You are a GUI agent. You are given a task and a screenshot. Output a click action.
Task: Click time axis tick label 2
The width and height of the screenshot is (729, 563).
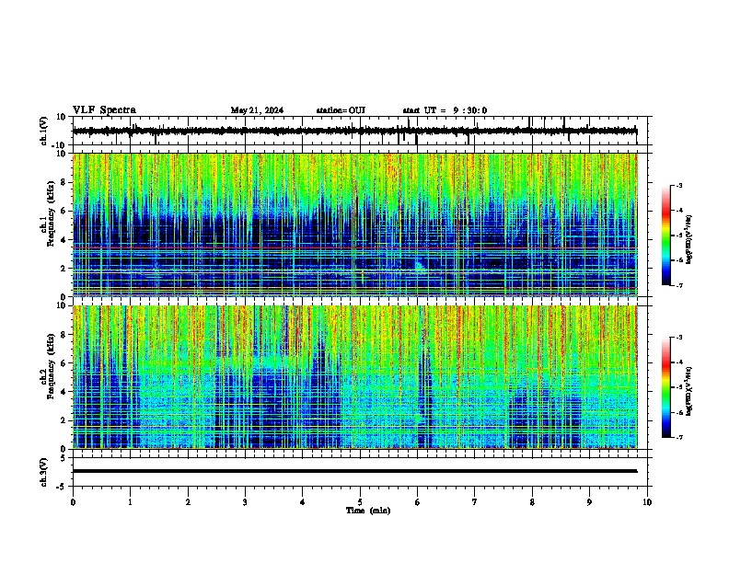point(188,502)
